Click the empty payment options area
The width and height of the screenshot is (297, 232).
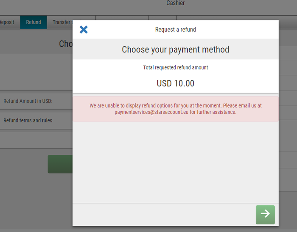pyautogui.click(x=175, y=162)
